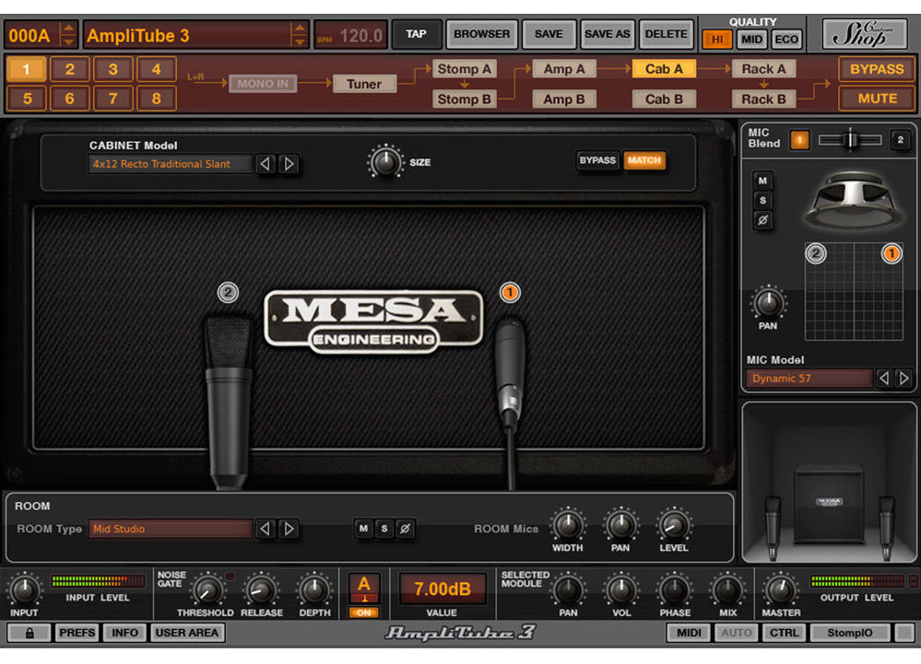Click the StompIO button
The height and width of the screenshot is (664, 921).
(849, 633)
